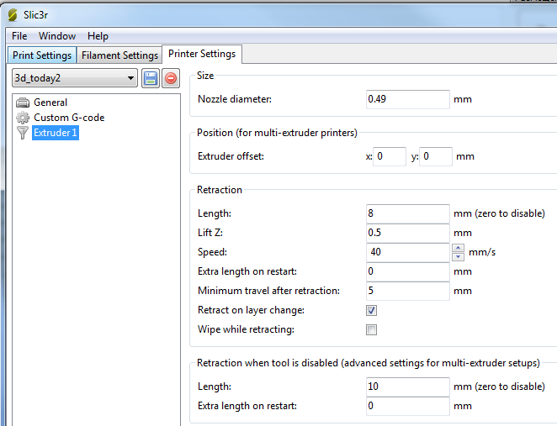Click the Custom G-code gear icon
This screenshot has height=426, width=557.
click(23, 118)
